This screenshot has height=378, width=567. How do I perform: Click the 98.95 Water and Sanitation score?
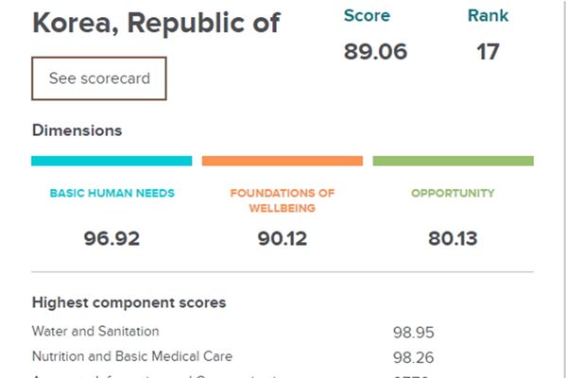click(413, 333)
